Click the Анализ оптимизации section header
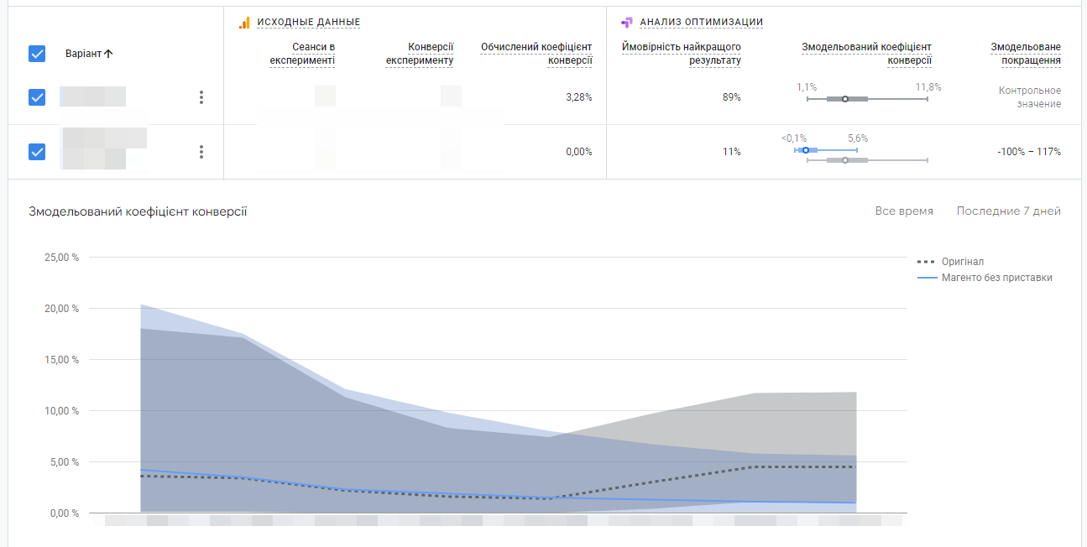1087x547 pixels. (x=701, y=23)
